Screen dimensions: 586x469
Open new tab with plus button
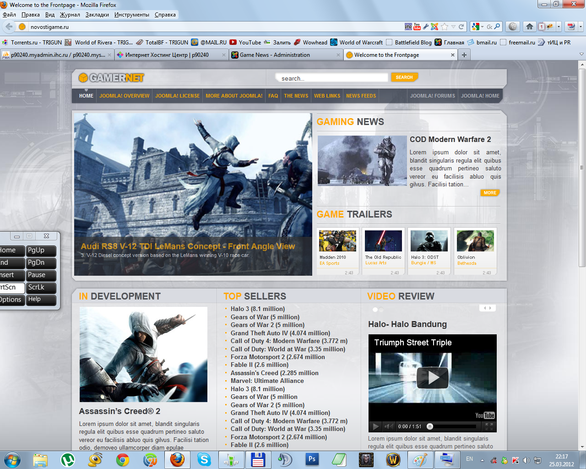(x=464, y=55)
